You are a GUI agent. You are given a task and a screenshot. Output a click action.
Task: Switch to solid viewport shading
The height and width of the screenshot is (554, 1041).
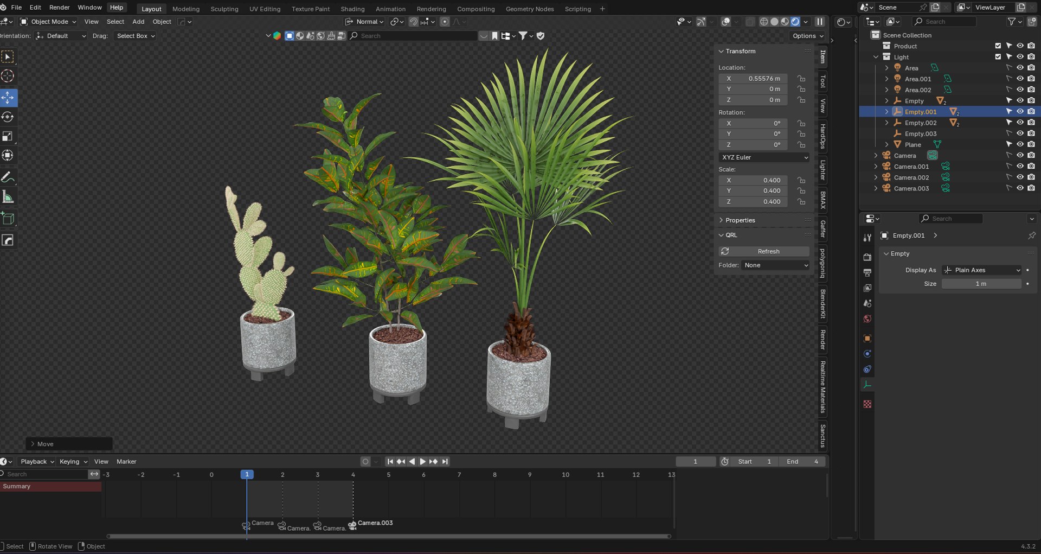pyautogui.click(x=774, y=22)
